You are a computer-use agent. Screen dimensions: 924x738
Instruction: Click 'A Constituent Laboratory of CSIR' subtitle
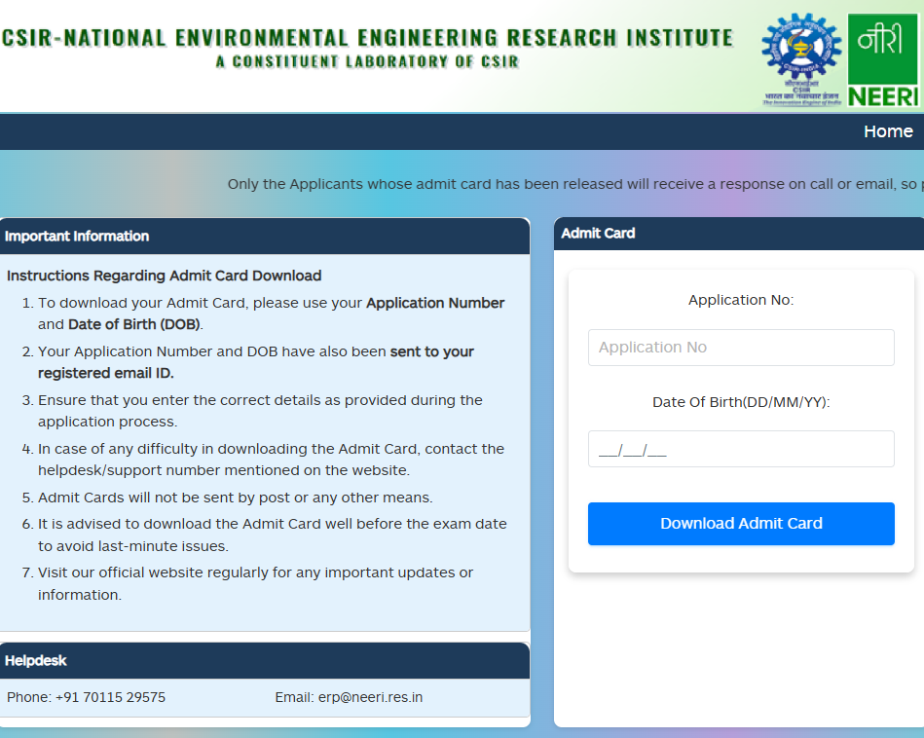click(367, 61)
